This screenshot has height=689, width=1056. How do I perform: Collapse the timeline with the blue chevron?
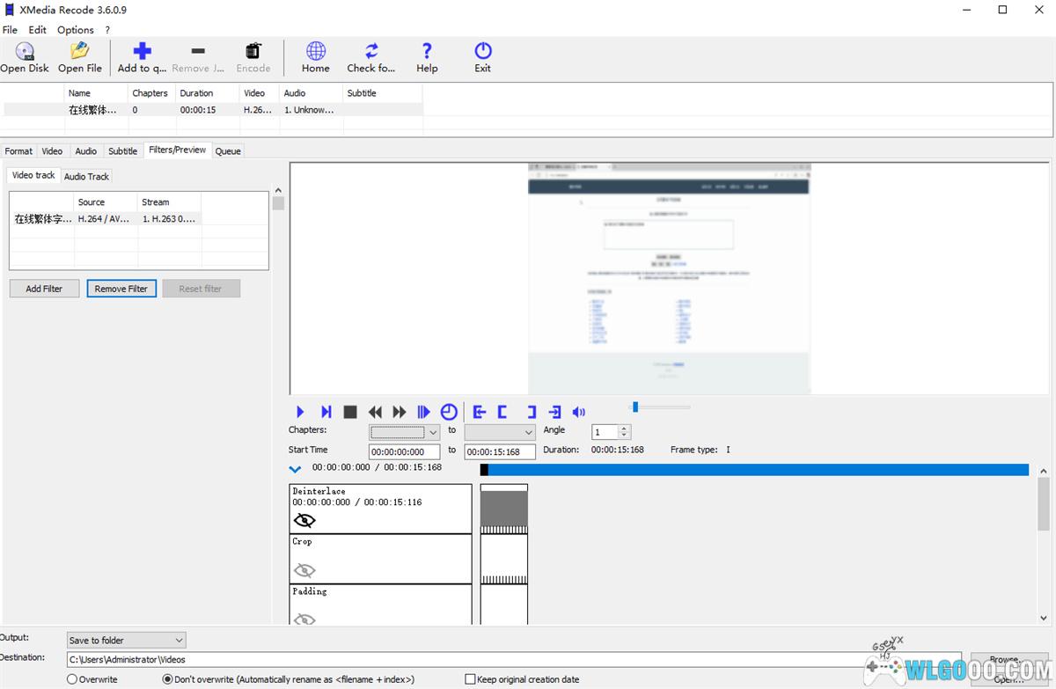click(x=296, y=469)
